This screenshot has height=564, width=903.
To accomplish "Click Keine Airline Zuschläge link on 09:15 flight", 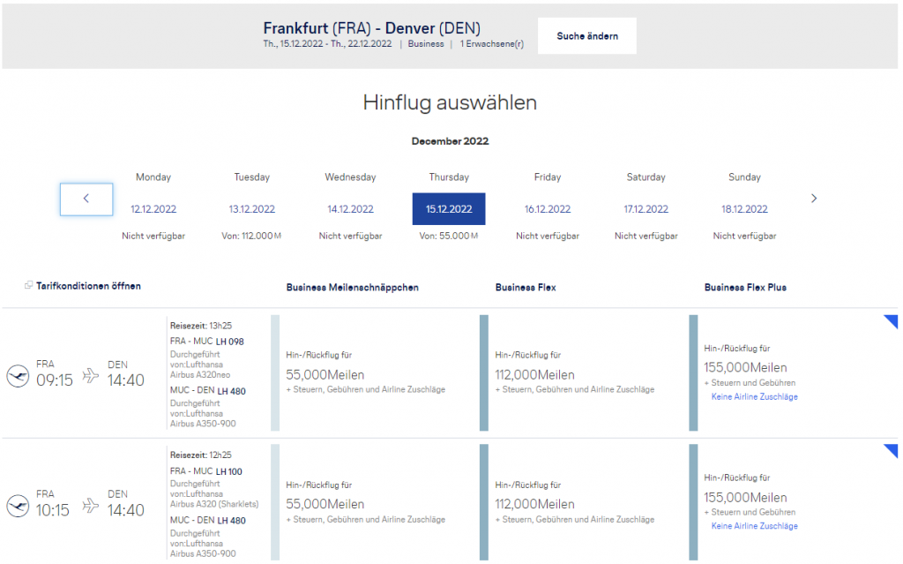I will click(x=755, y=397).
